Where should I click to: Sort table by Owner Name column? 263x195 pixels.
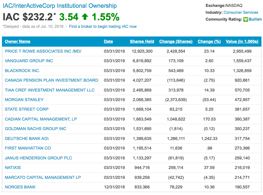pos(17,41)
